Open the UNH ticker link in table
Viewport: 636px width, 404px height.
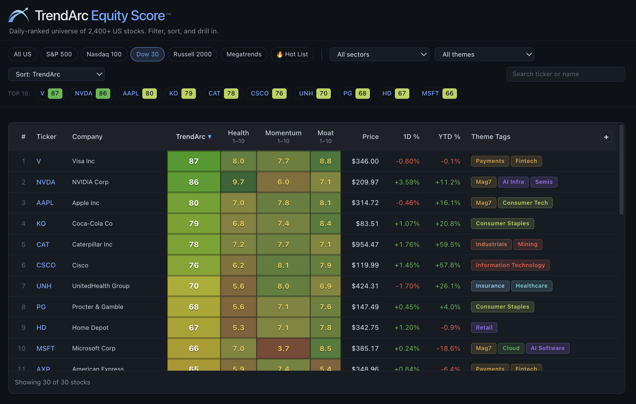44,286
